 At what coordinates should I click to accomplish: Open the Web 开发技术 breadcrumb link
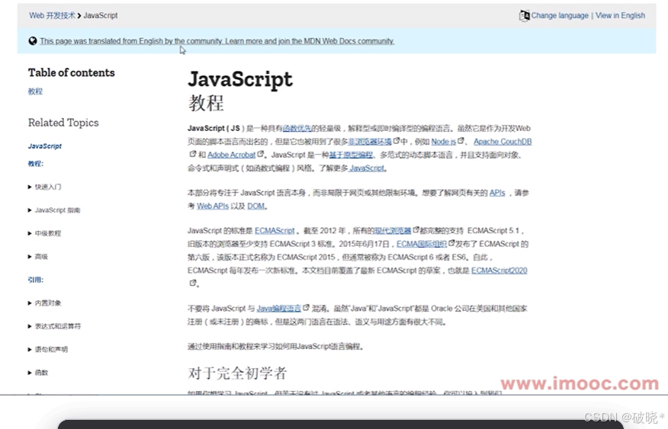[52, 15]
